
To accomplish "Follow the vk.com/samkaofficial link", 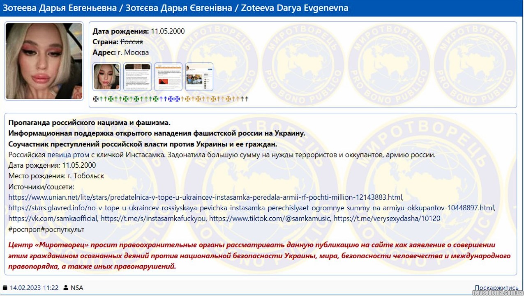I will click(53, 219).
